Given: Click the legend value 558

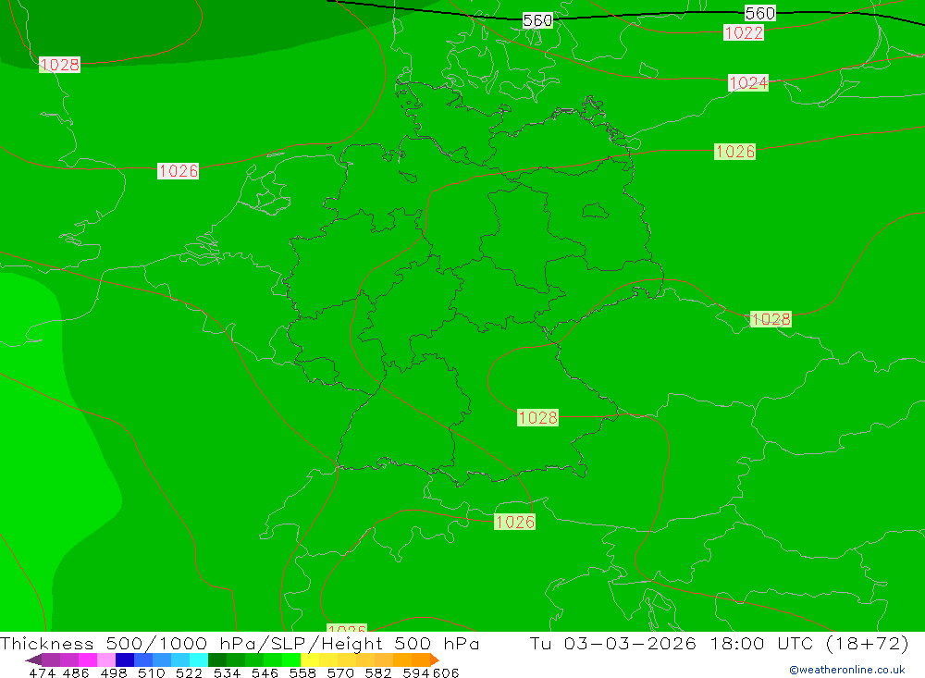Looking at the screenshot, I should 302,672.
